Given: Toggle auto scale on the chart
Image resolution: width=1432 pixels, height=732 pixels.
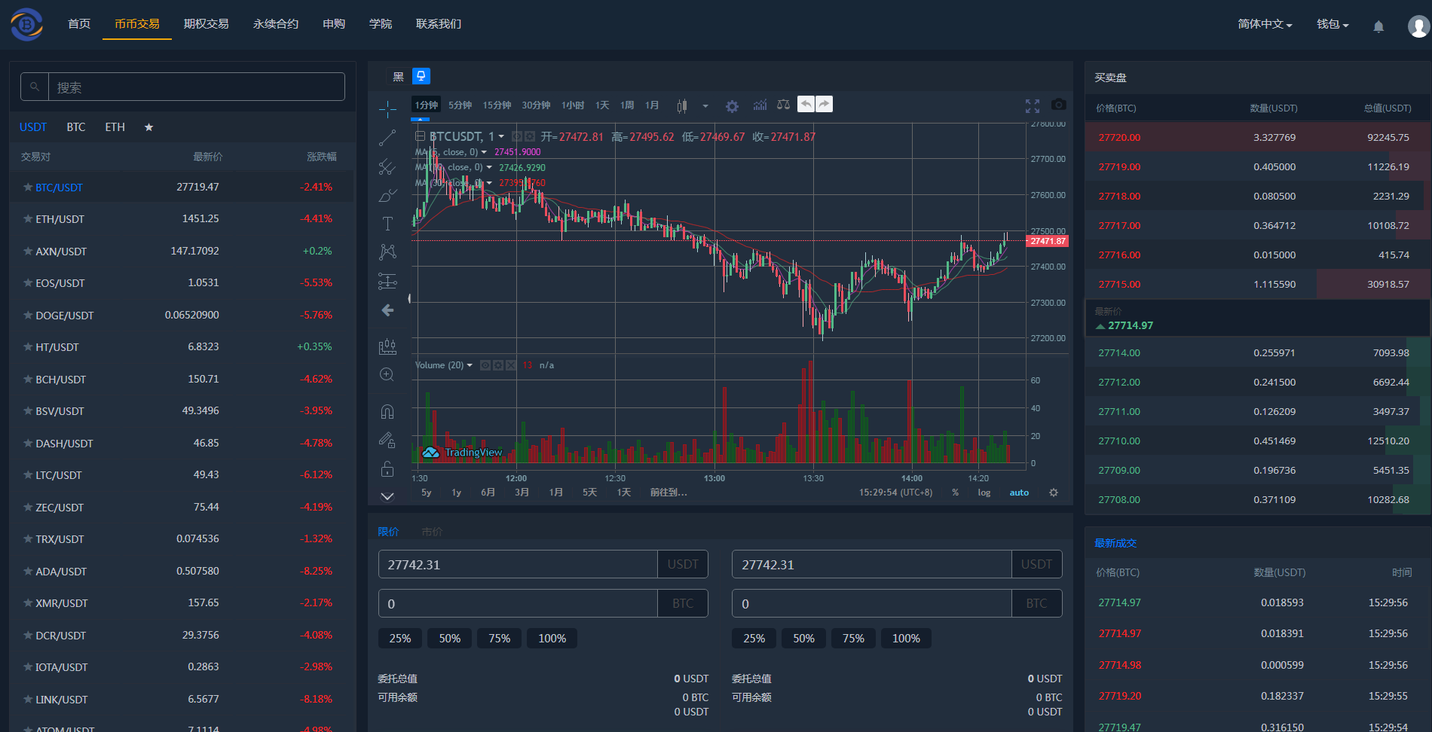Looking at the screenshot, I should click(x=1019, y=493).
